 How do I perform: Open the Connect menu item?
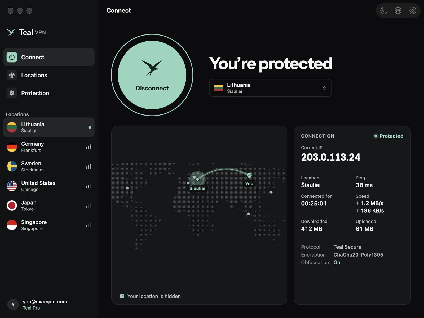pyautogui.click(x=49, y=57)
